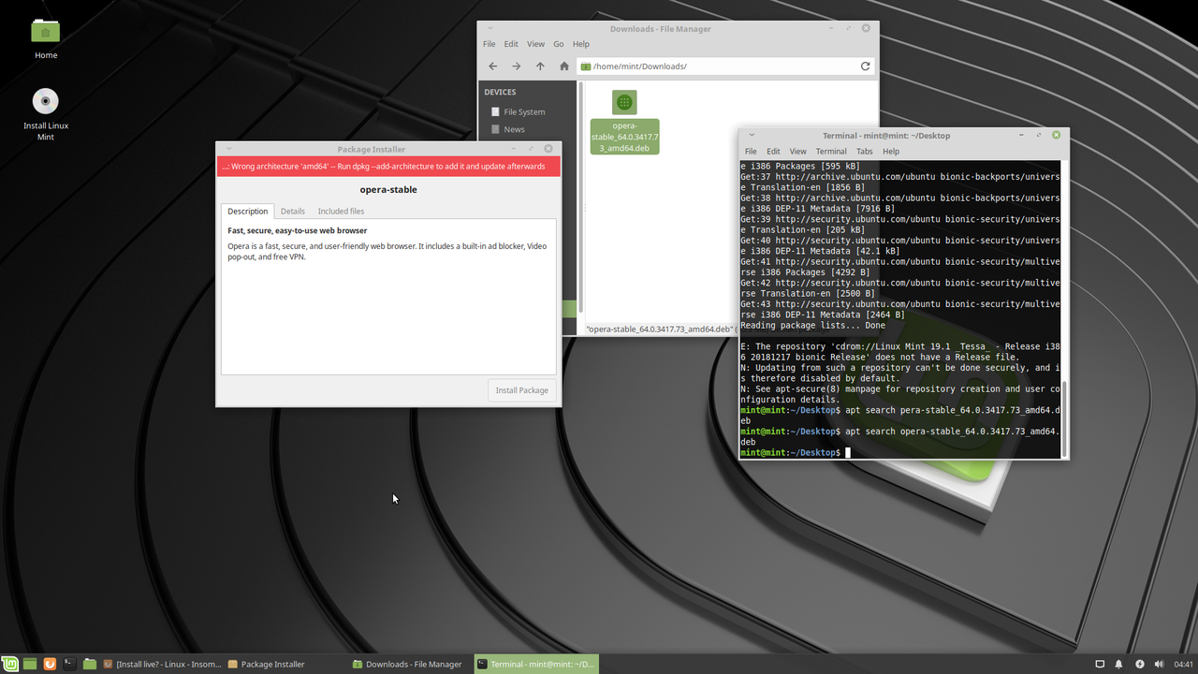Open the Terminal window menu arrow

pos(751,135)
